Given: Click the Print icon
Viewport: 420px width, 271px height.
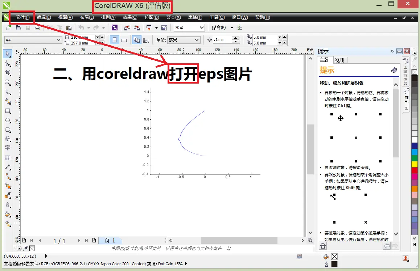Looking at the screenshot, I should click(x=37, y=27).
